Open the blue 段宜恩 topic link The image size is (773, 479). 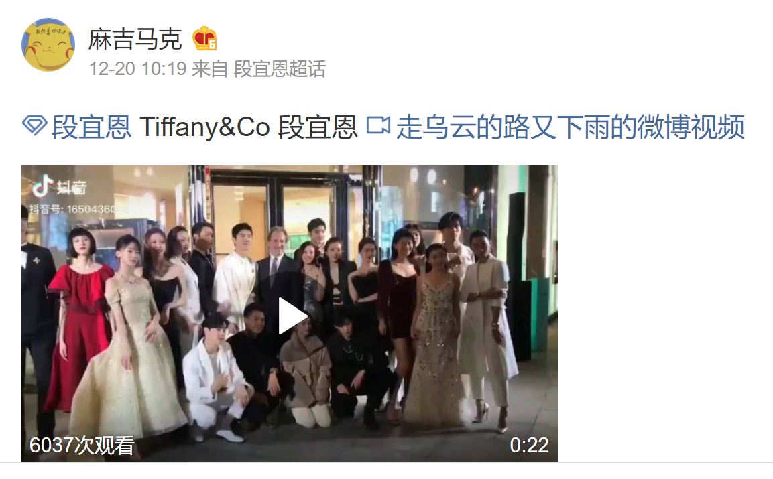[91, 127]
